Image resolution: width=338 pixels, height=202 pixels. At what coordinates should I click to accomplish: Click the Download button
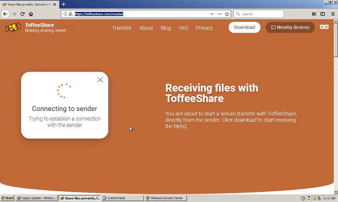(x=245, y=27)
